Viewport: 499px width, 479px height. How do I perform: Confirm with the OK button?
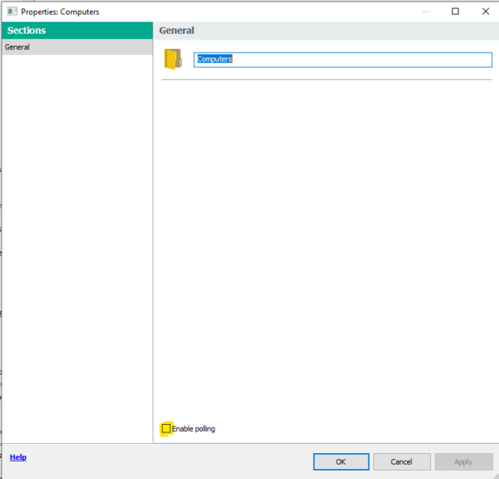[x=341, y=462]
